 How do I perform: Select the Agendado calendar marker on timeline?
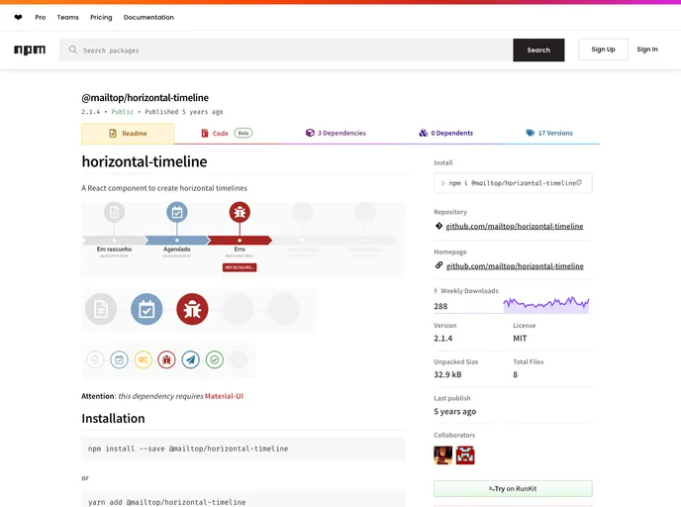point(177,213)
